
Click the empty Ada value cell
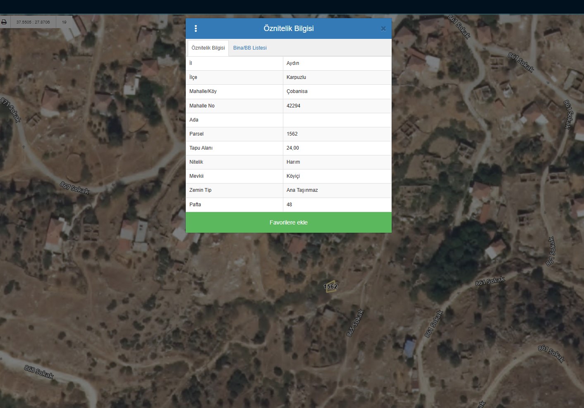pos(337,120)
